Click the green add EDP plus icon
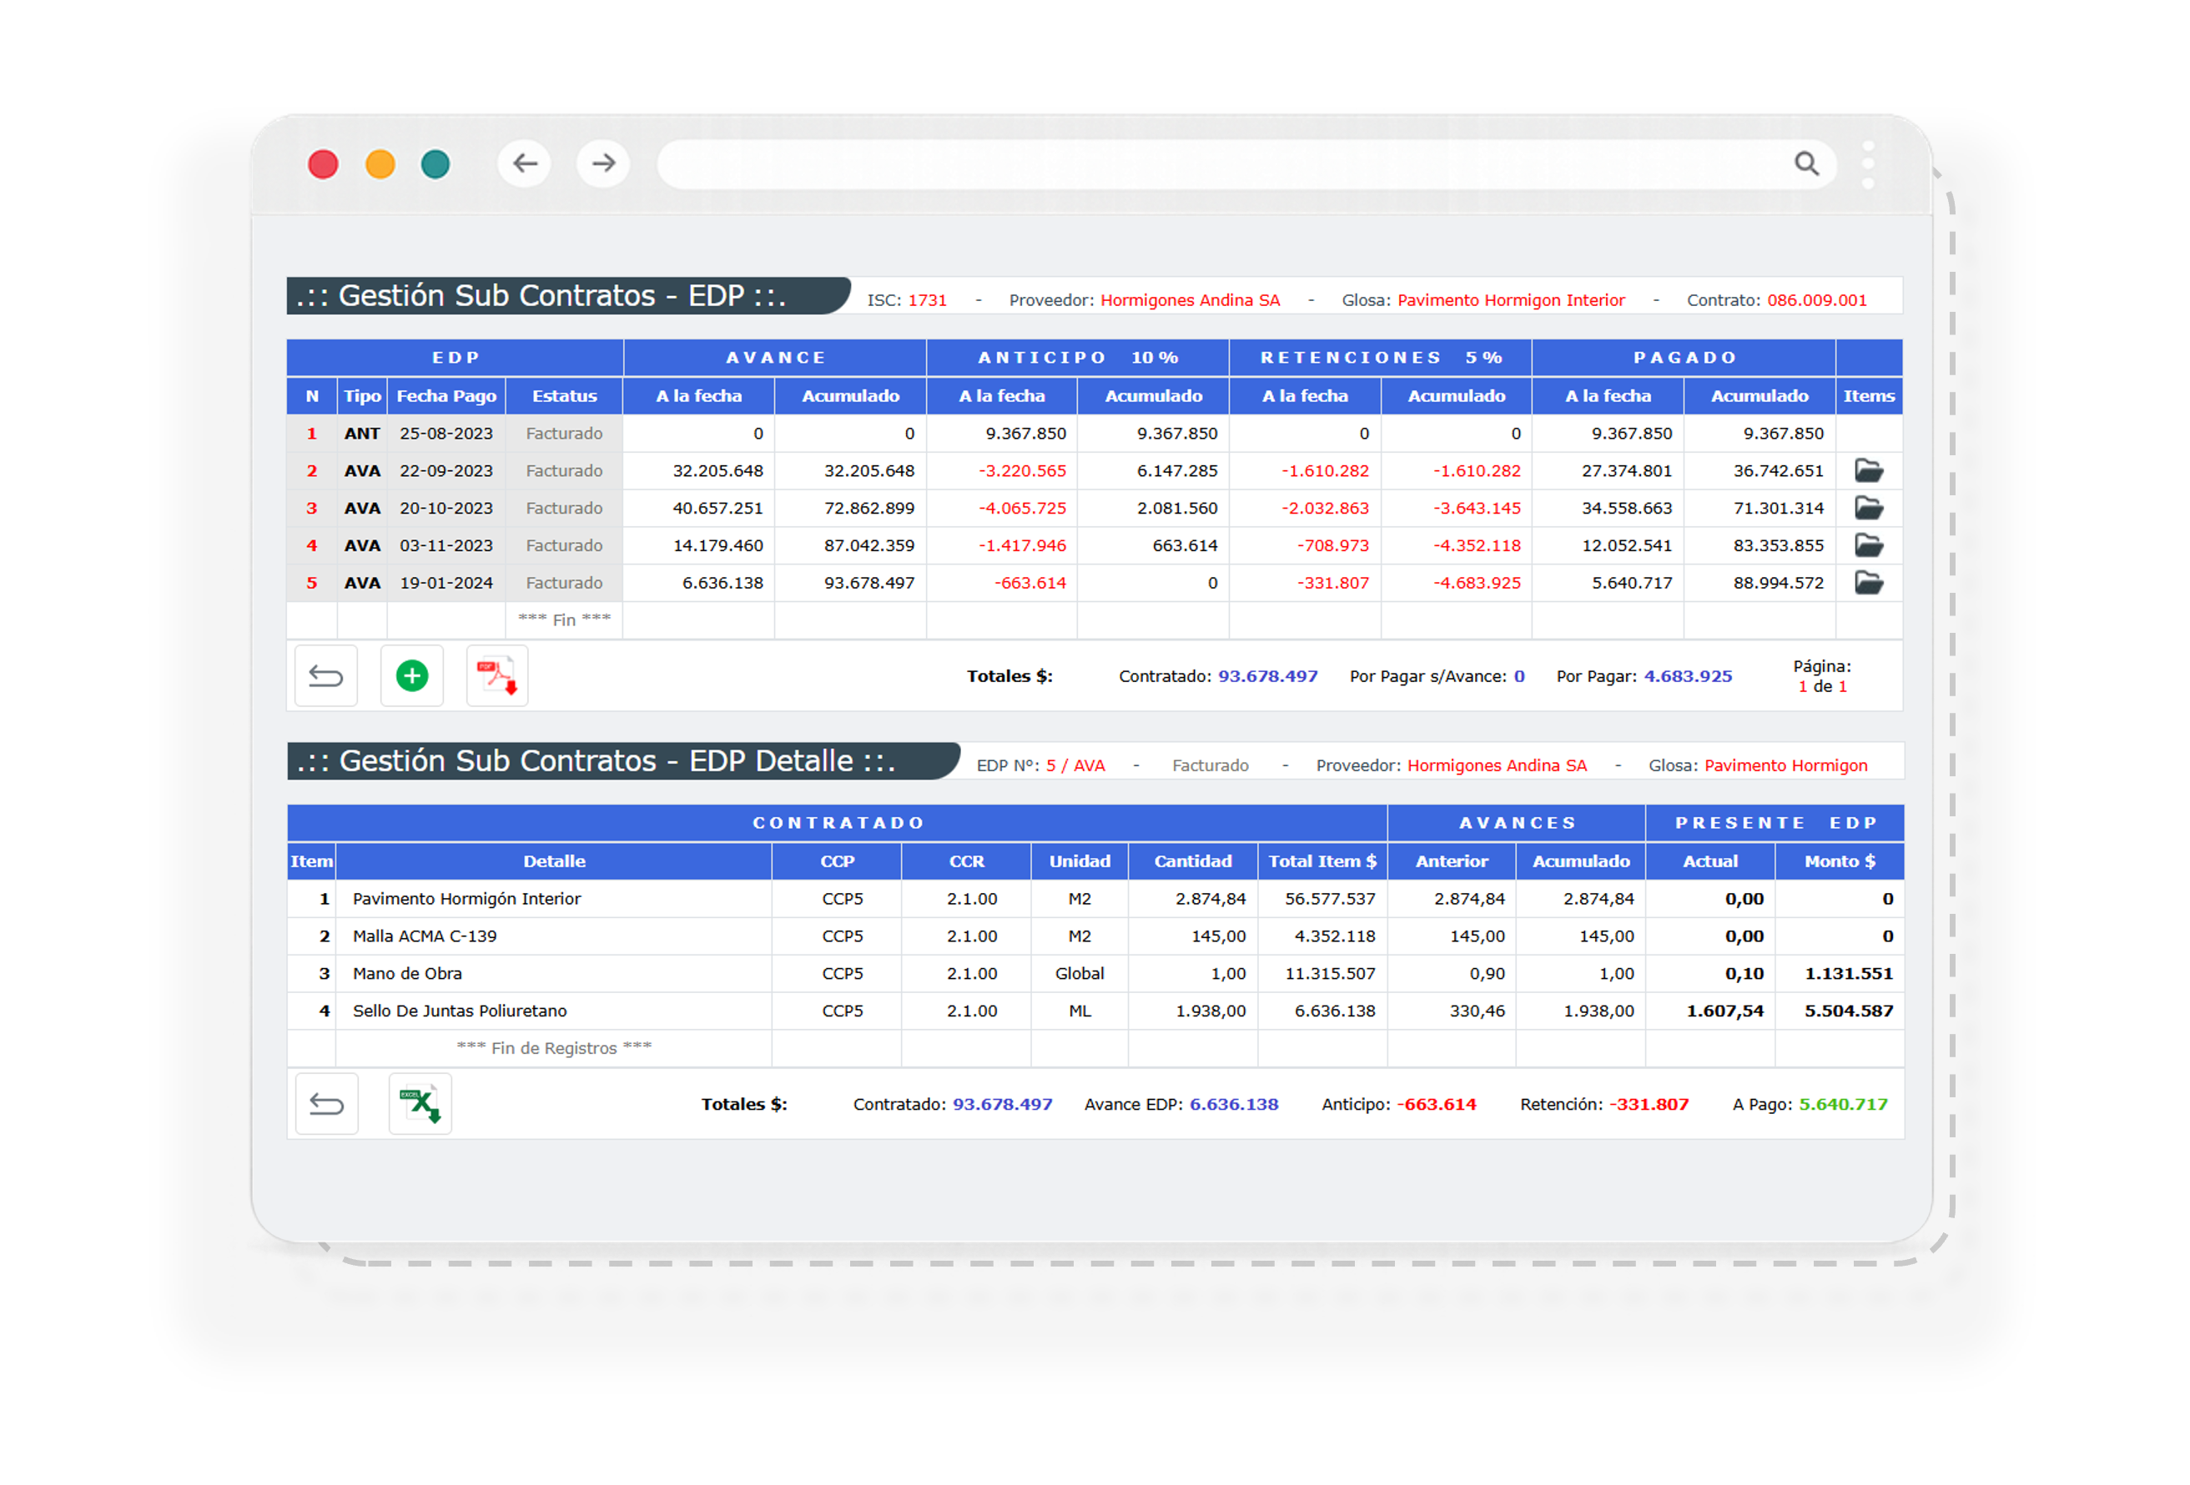The image size is (2190, 1485). click(x=412, y=676)
